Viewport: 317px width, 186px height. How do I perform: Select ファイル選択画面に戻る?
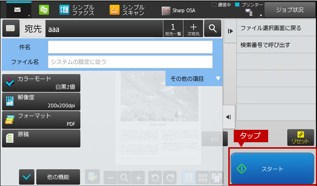276,28
